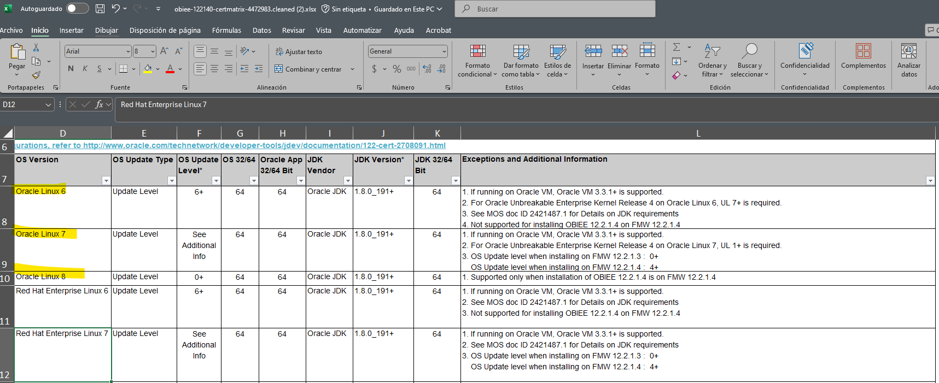Switch to Vista tab
Screen dimensions: 939x383
tap(324, 30)
